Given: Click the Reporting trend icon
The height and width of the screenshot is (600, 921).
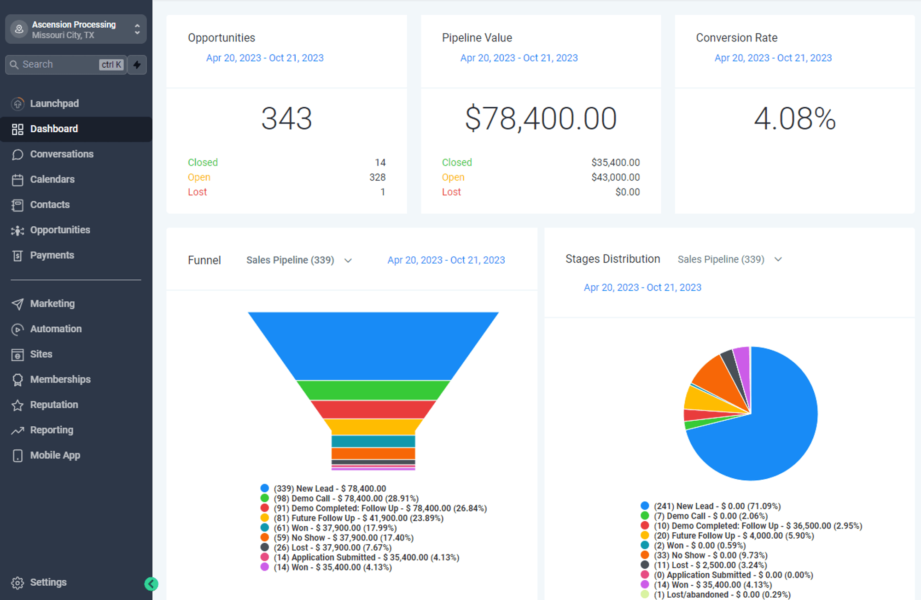Looking at the screenshot, I should pyautogui.click(x=17, y=430).
